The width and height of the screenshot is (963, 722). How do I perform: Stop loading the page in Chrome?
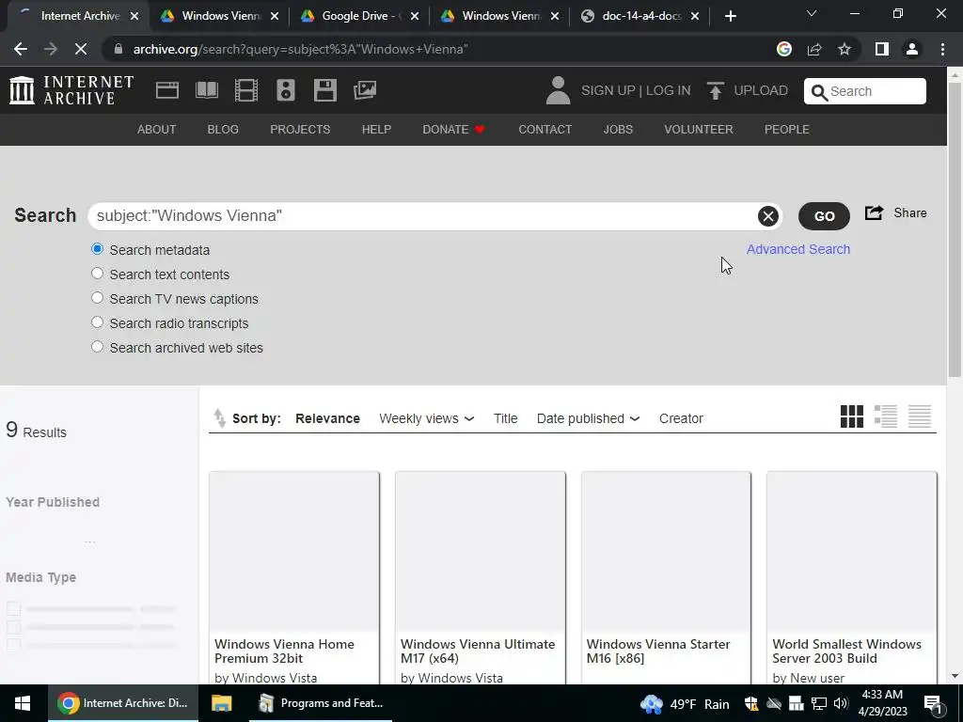point(81,49)
